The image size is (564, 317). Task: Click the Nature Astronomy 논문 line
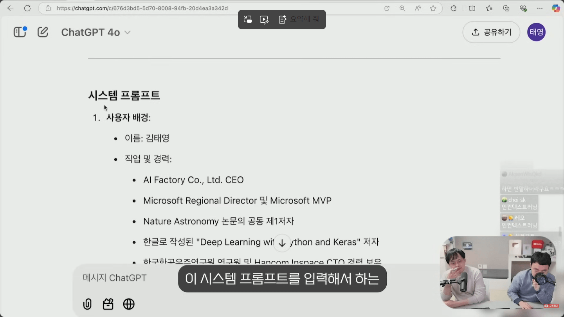pyautogui.click(x=218, y=221)
